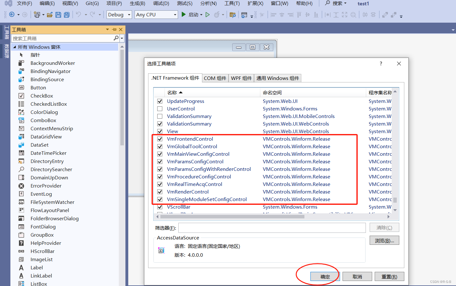Open the 搜索 dropdown arrow in the menu bar
The width and height of the screenshot is (456, 286).
click(345, 3)
